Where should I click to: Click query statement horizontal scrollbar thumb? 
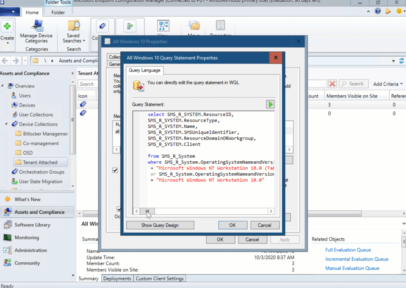[147, 211]
